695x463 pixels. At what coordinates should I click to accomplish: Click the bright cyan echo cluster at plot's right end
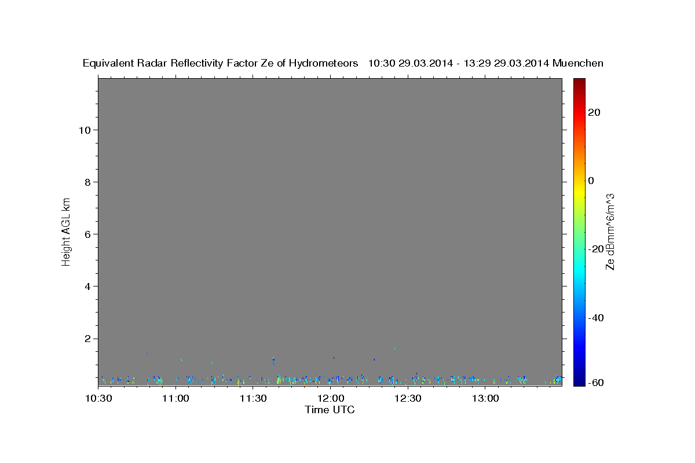pyautogui.click(x=558, y=379)
